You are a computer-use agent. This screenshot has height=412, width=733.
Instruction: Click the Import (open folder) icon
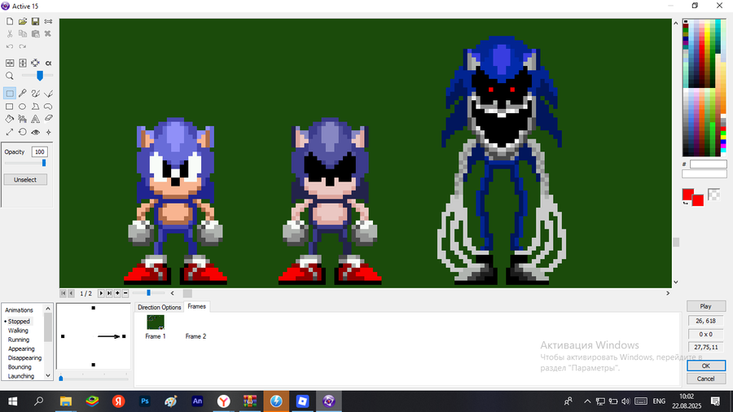(23, 21)
